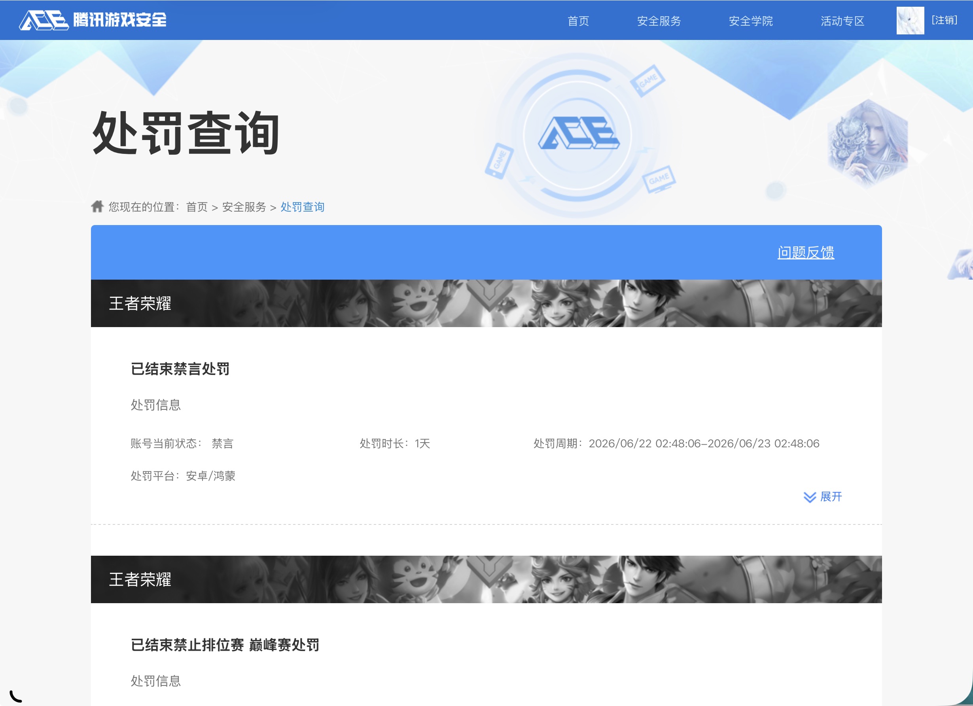
Task: Open the 安全学院 menu
Action: [751, 21]
